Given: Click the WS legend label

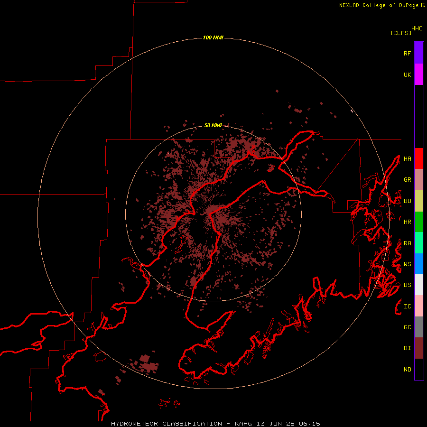Looking at the screenshot, I should pos(407,264).
